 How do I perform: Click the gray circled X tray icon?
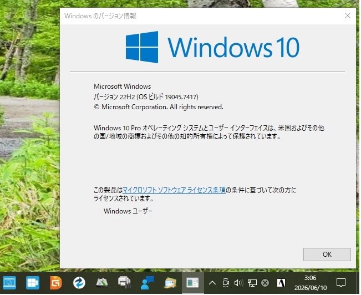coord(266,283)
